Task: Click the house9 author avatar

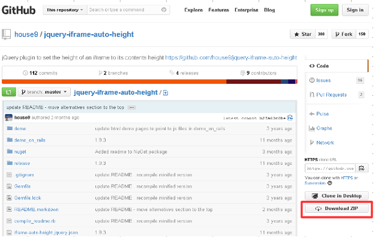Action: pos(8,118)
